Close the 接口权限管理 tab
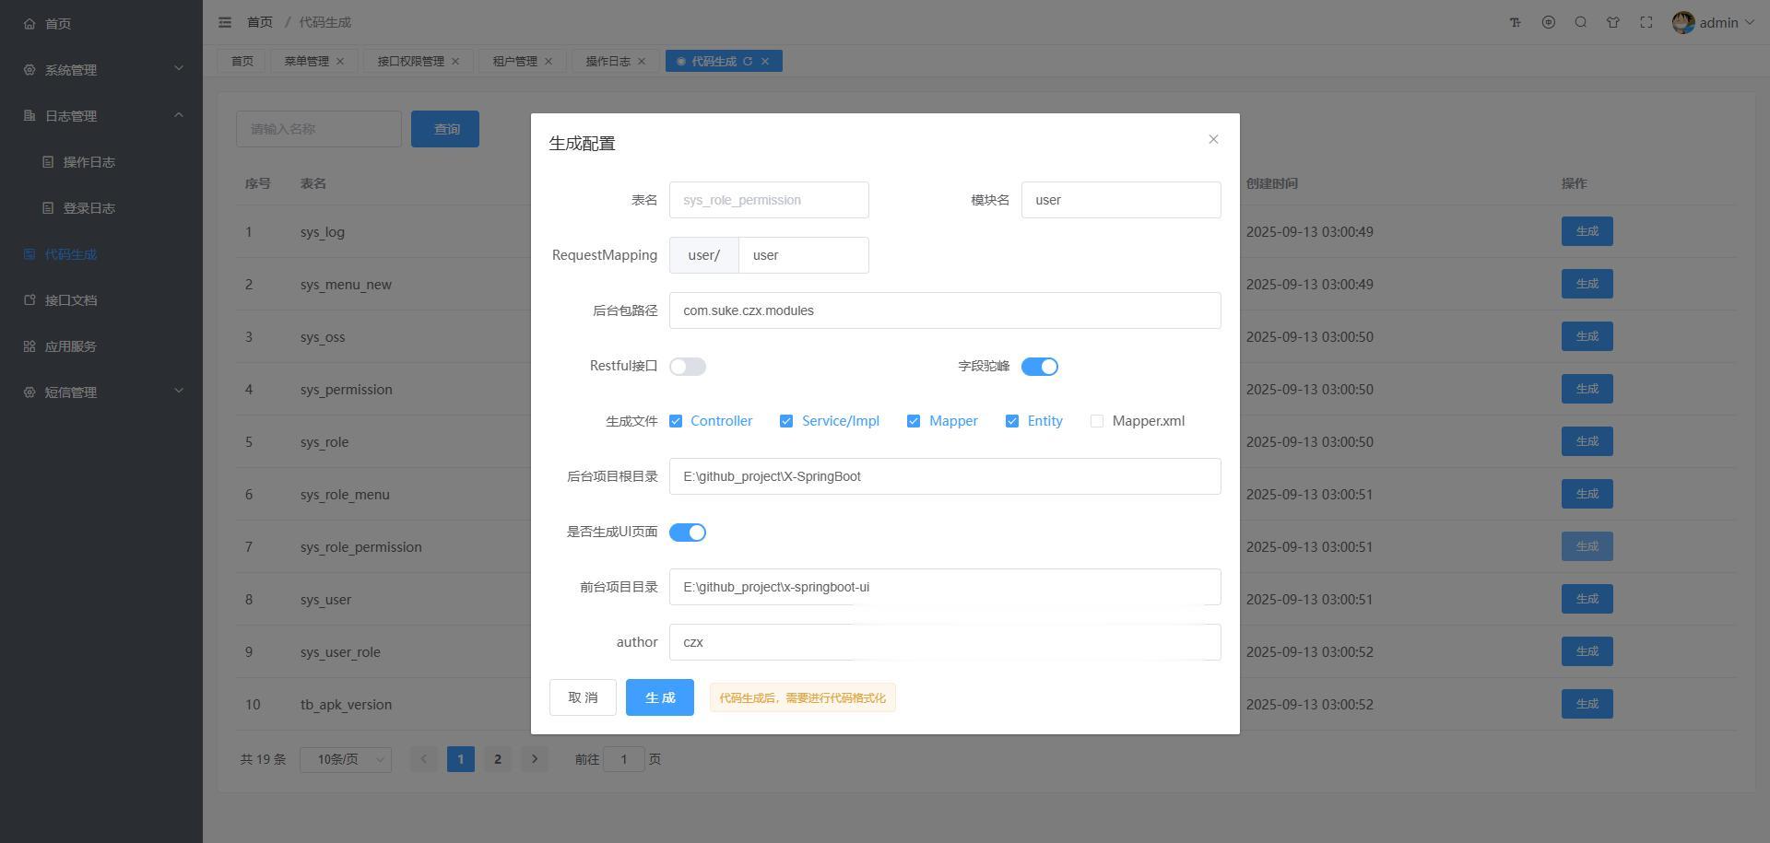Image resolution: width=1770 pixels, height=843 pixels. pyautogui.click(x=455, y=62)
